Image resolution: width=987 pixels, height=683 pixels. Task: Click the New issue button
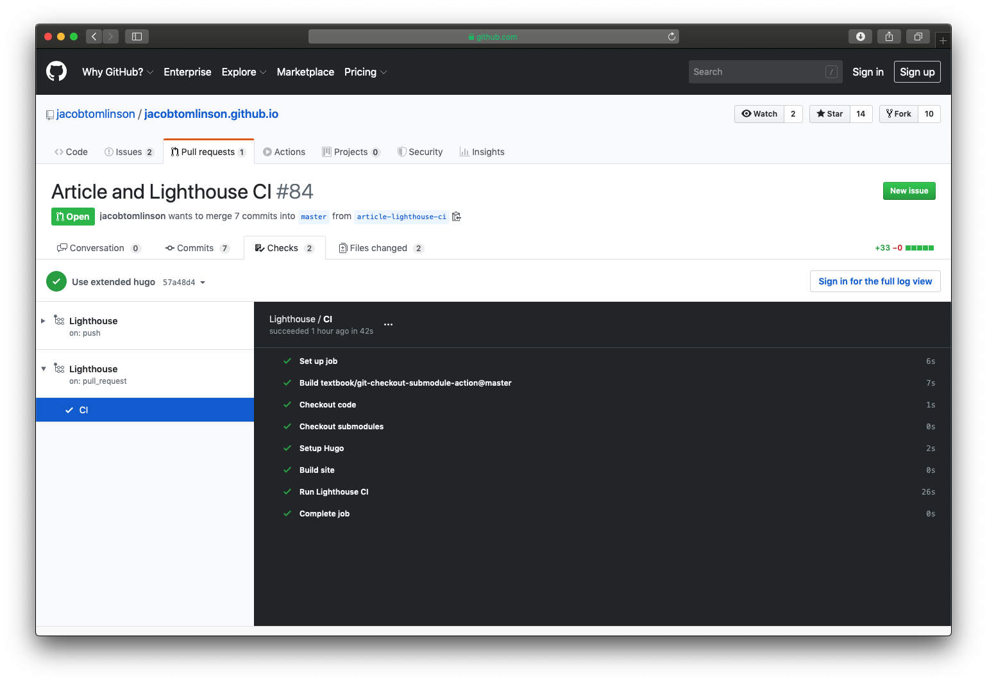[909, 190]
